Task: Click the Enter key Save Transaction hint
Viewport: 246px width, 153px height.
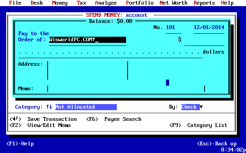Action: (43, 119)
